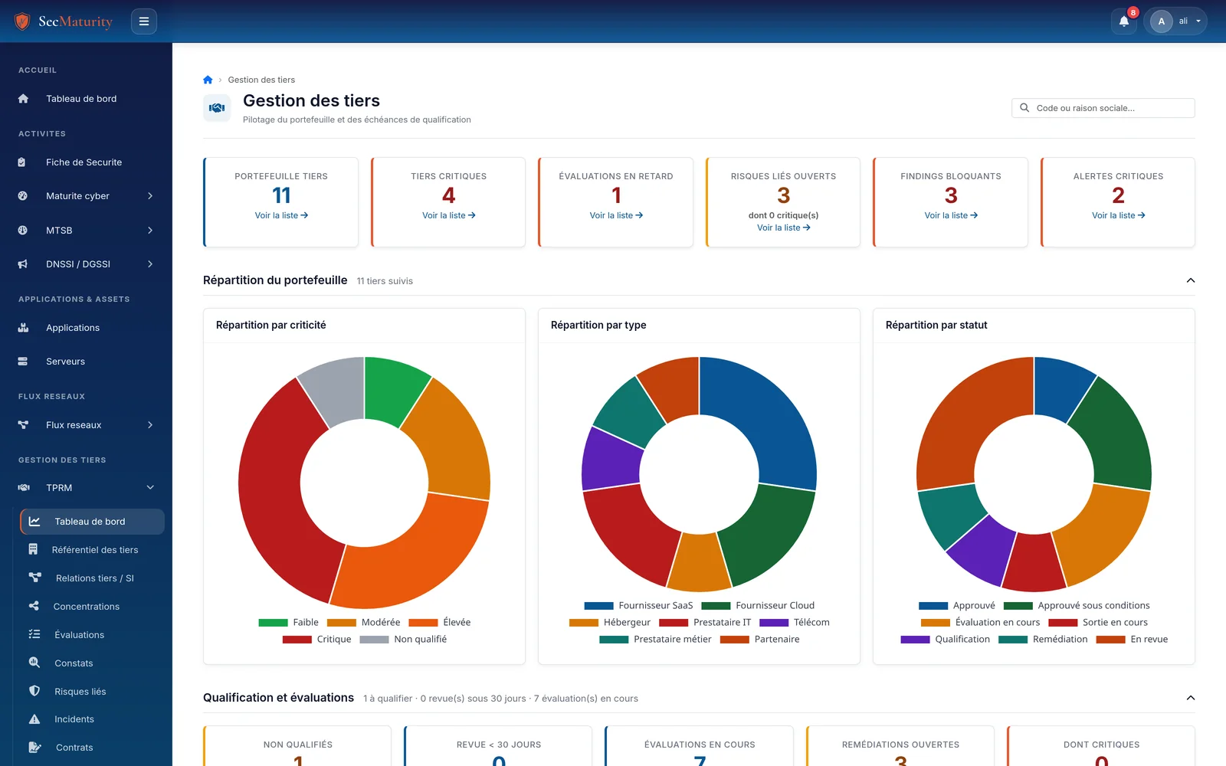This screenshot has height=766, width=1226.
Task: Click the Contrats signature icon
Action: click(x=34, y=748)
